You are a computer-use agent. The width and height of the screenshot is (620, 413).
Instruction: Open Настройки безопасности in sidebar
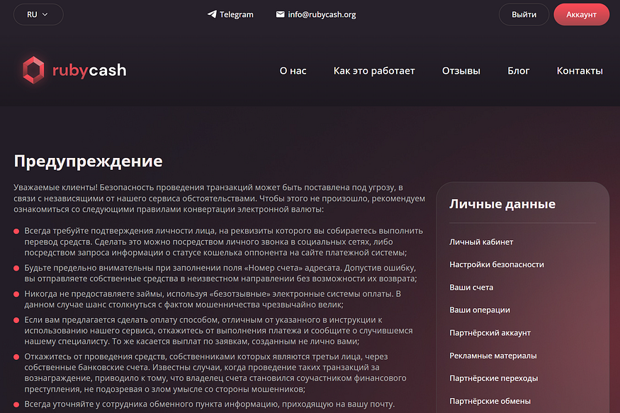pyautogui.click(x=497, y=264)
